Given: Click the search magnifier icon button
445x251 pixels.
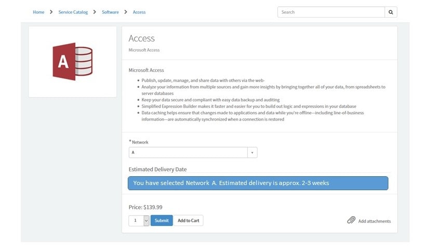Looking at the screenshot, I should pos(391,12).
